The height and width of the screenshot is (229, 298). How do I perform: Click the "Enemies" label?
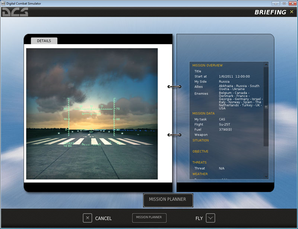click(201, 94)
